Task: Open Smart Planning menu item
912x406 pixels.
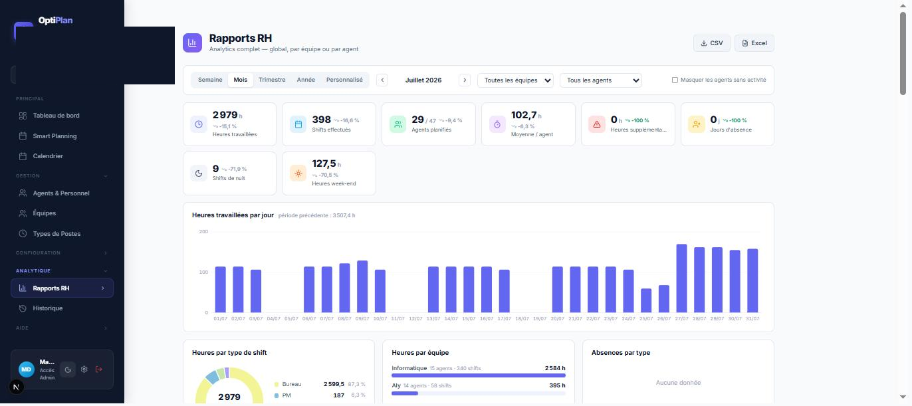Action: 62,136
